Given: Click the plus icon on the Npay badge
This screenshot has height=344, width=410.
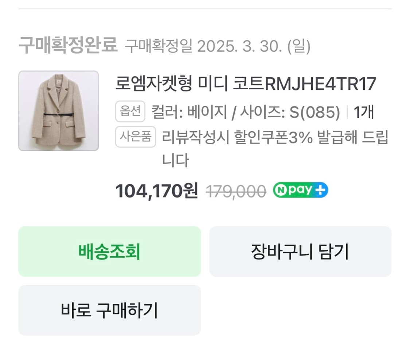Looking at the screenshot, I should (x=320, y=189).
